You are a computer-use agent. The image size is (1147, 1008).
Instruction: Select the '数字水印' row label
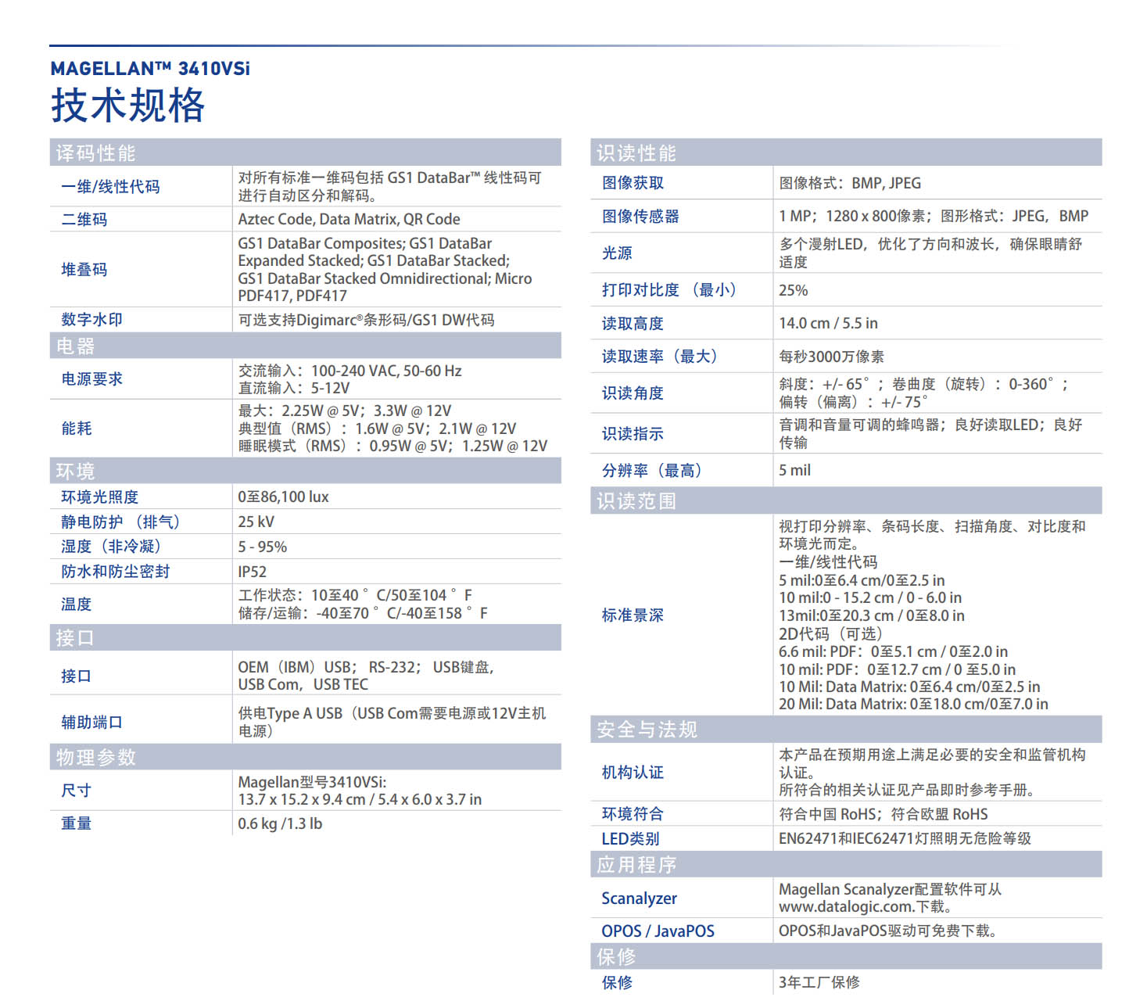tap(92, 320)
